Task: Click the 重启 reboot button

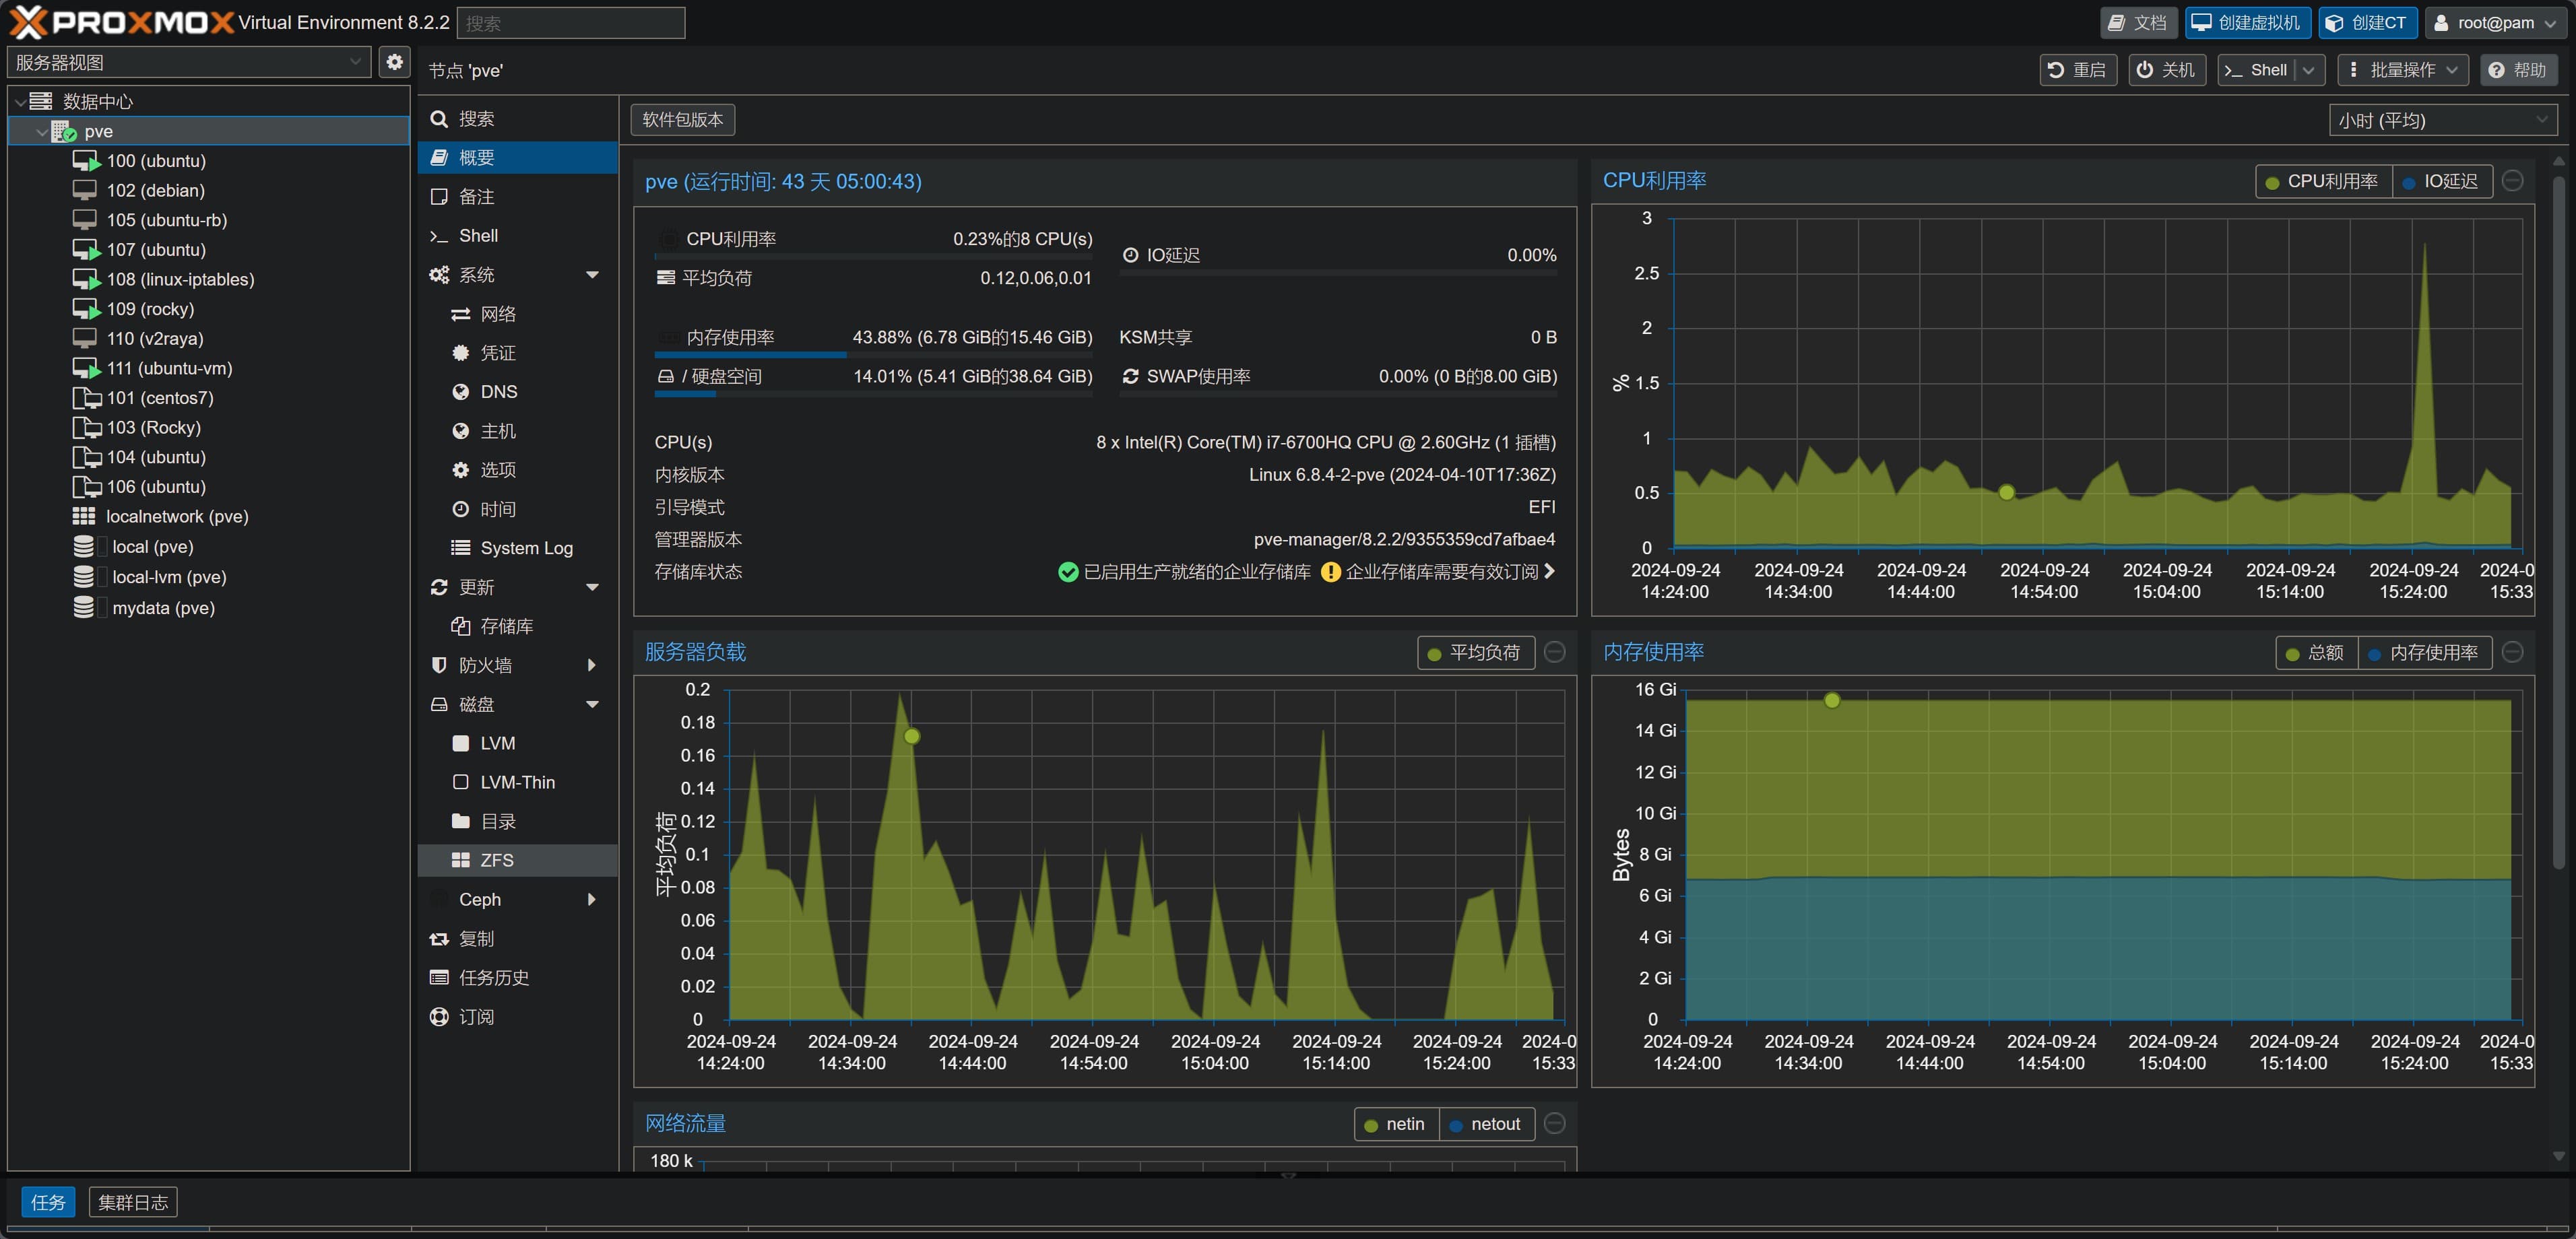Action: pos(2078,70)
